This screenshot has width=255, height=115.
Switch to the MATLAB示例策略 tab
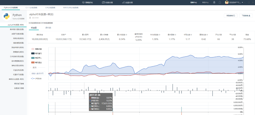click(x=71, y=8)
